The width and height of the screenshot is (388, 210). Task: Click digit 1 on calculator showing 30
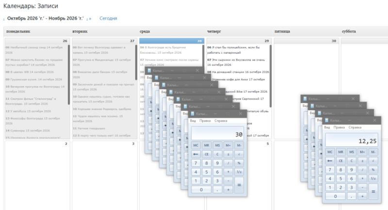point(196,181)
